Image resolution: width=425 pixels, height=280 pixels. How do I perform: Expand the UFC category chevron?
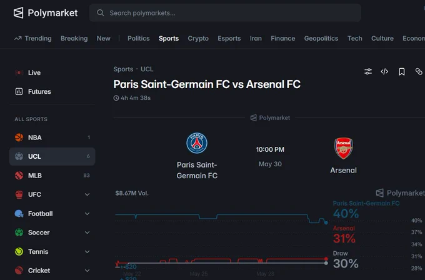tap(87, 194)
